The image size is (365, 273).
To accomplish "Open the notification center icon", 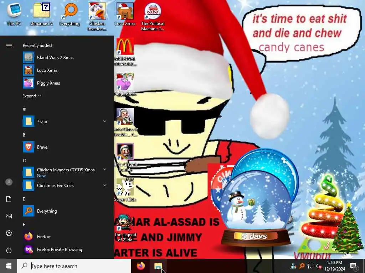I will coord(354,266).
